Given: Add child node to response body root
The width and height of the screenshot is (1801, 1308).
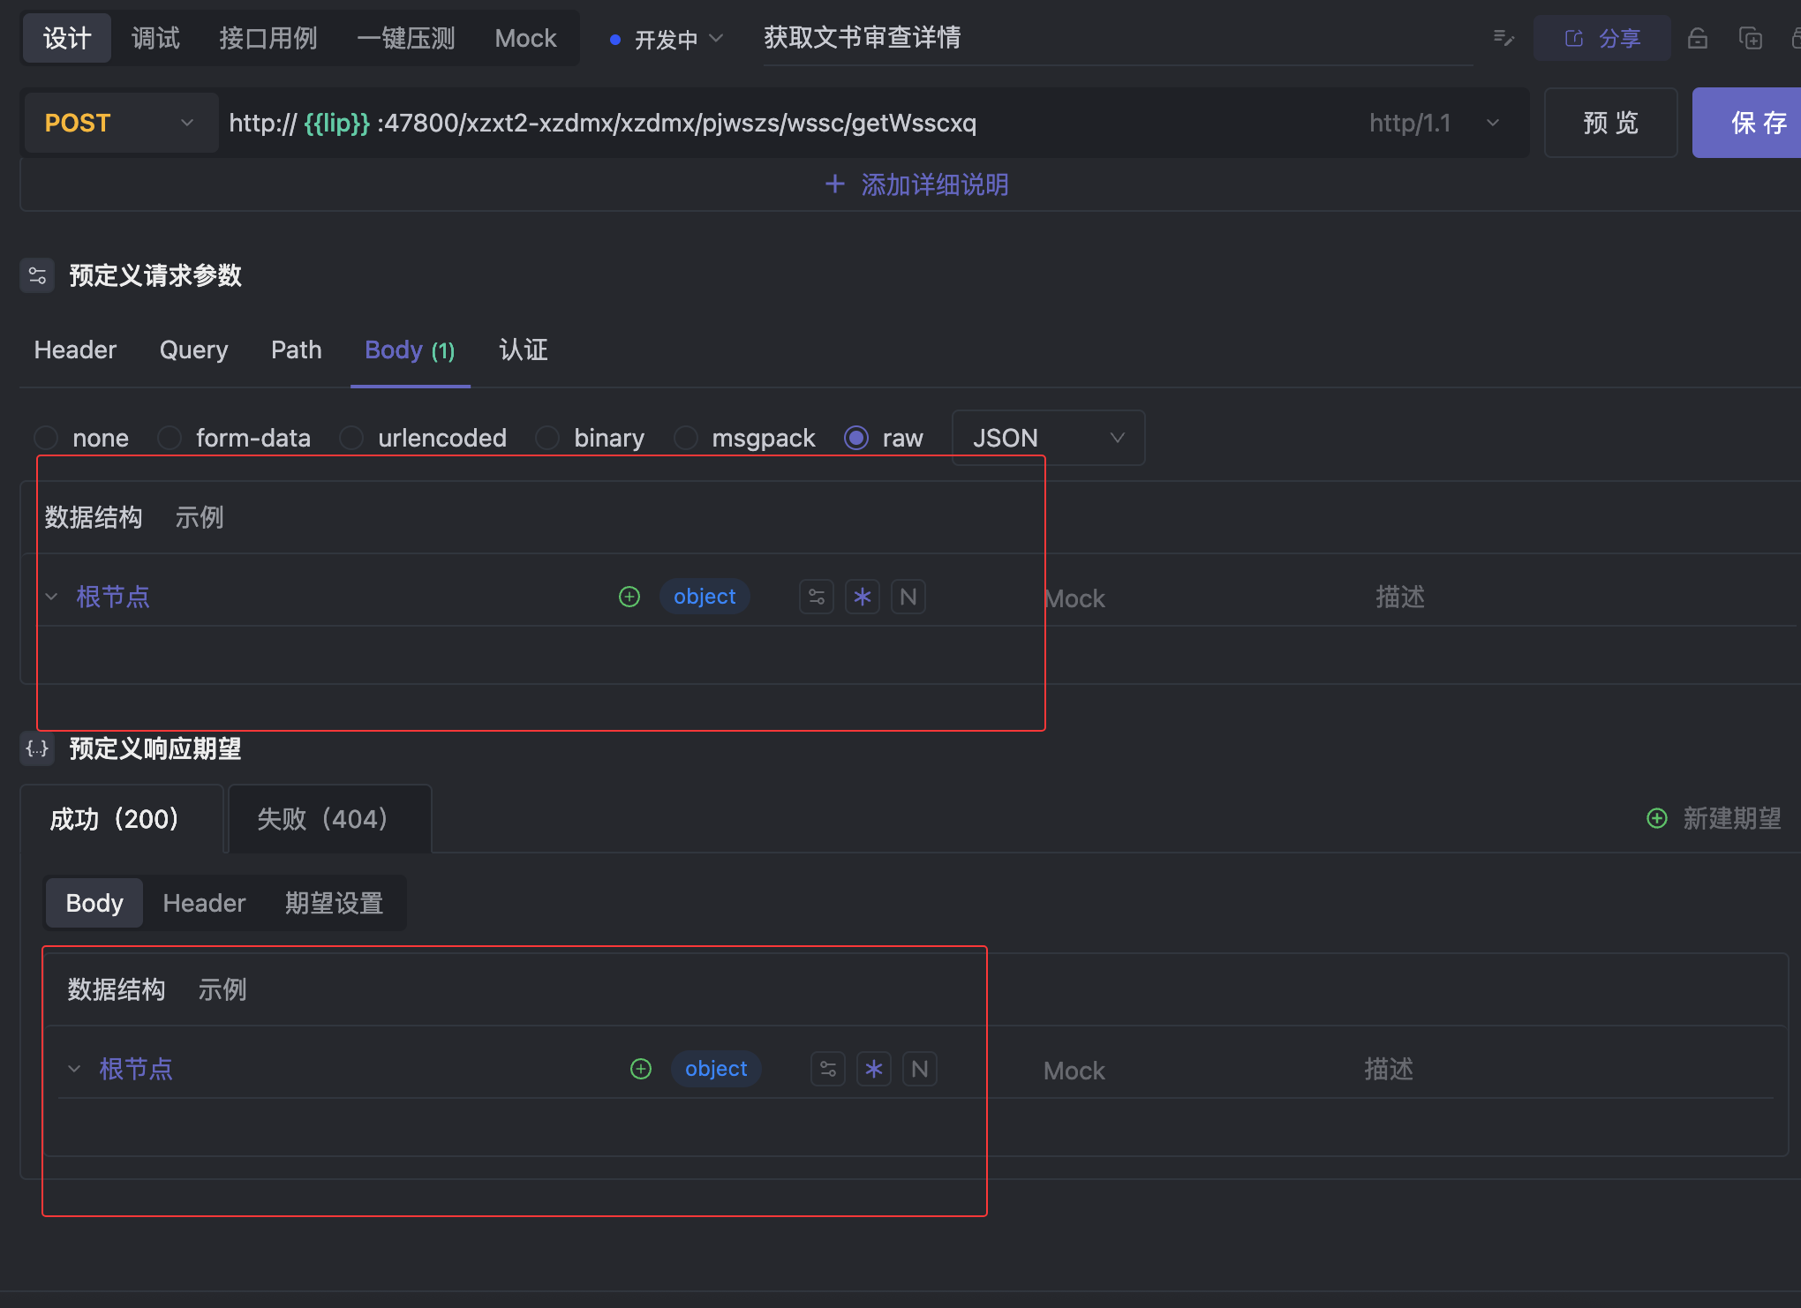Looking at the screenshot, I should (x=641, y=1069).
